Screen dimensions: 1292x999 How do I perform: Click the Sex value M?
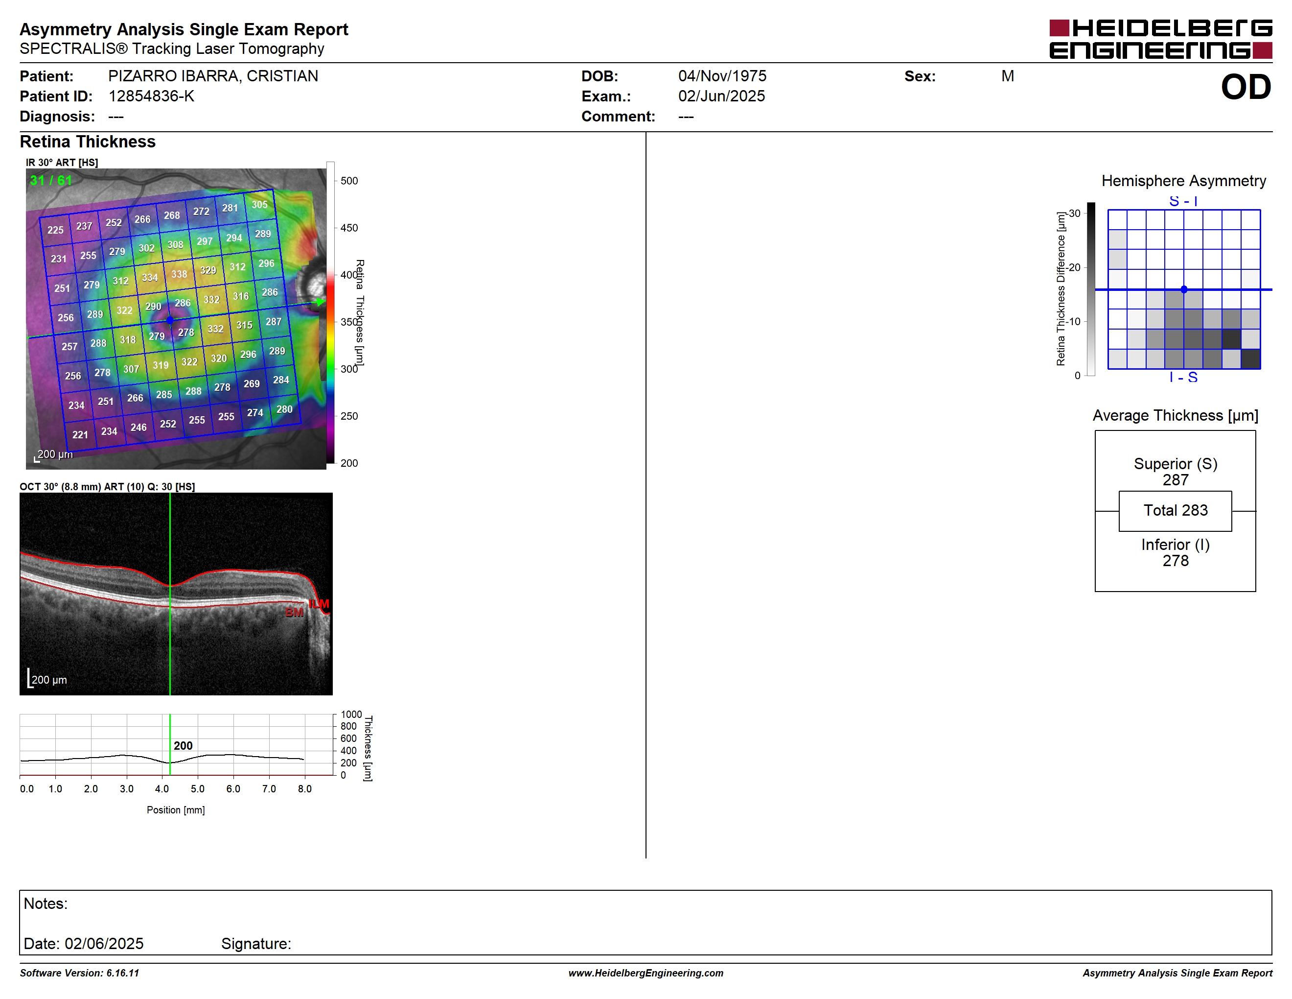[x=1008, y=76]
